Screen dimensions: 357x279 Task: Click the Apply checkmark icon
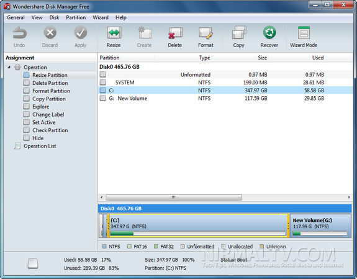[81, 32]
